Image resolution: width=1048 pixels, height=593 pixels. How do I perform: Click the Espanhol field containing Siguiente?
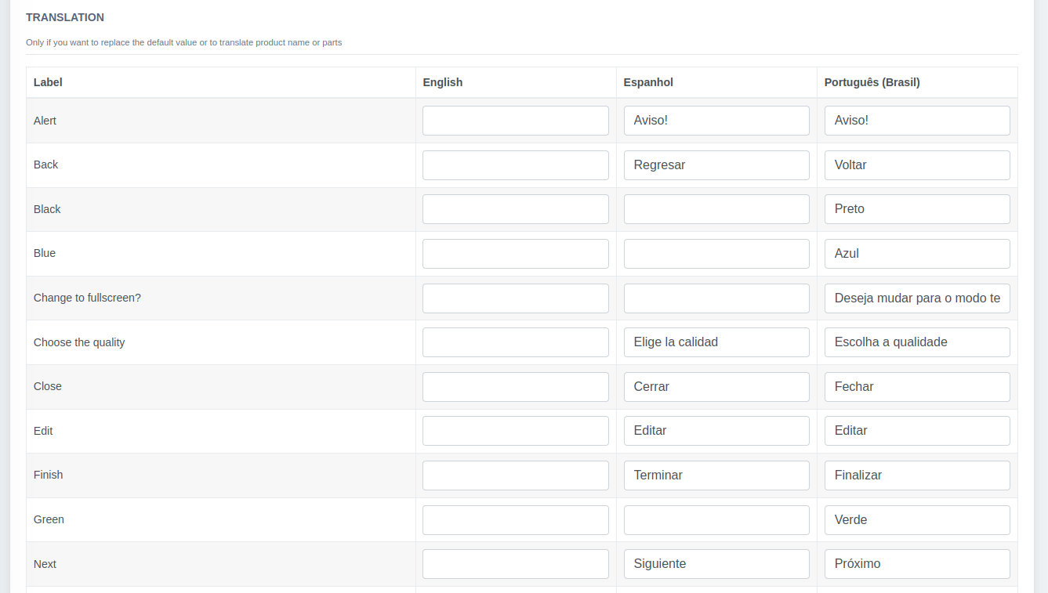pos(716,564)
